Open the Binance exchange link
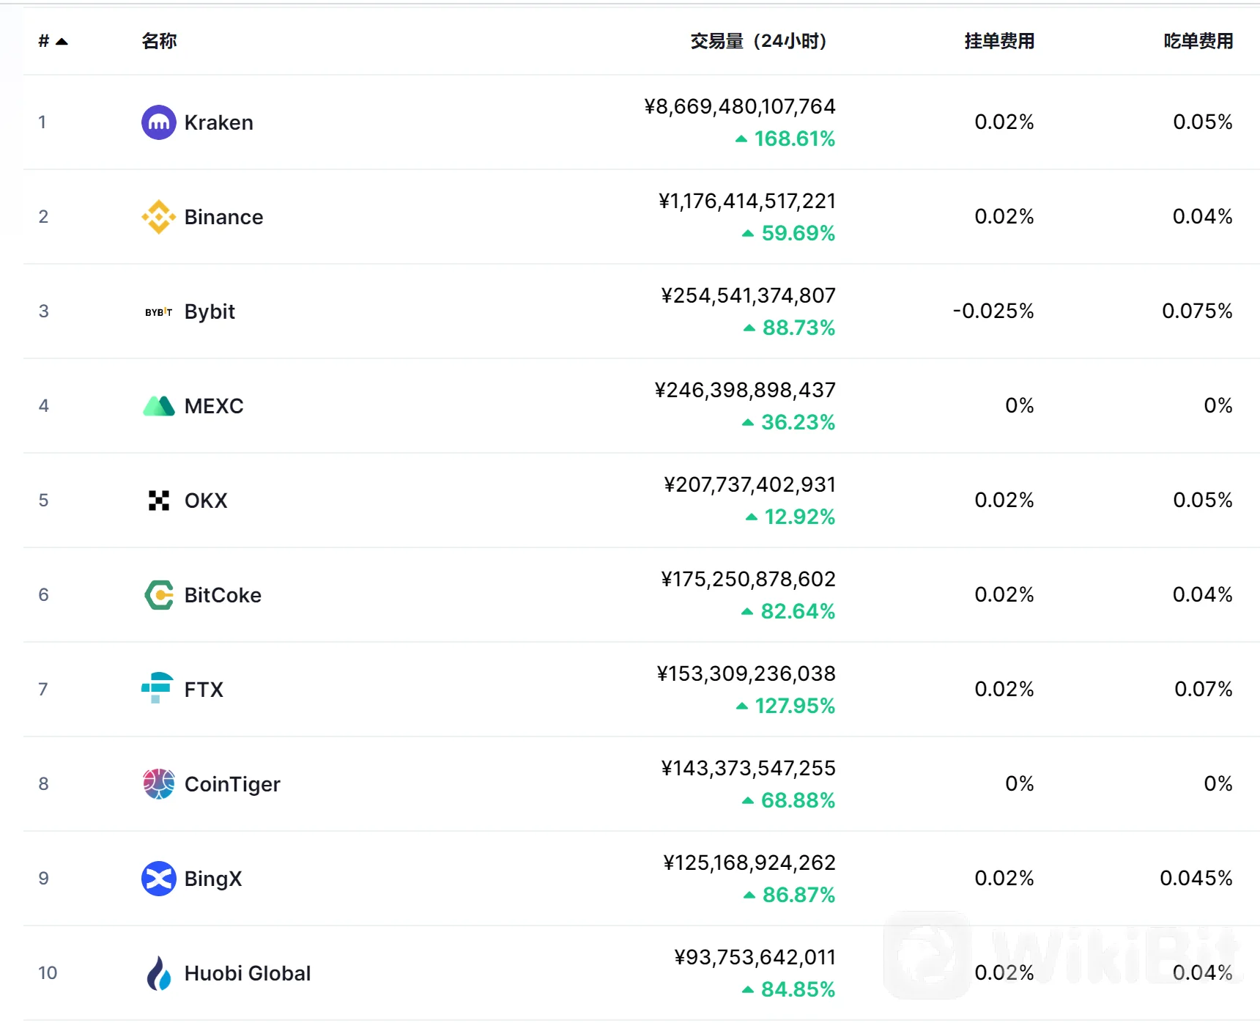The width and height of the screenshot is (1260, 1023). coord(223,217)
